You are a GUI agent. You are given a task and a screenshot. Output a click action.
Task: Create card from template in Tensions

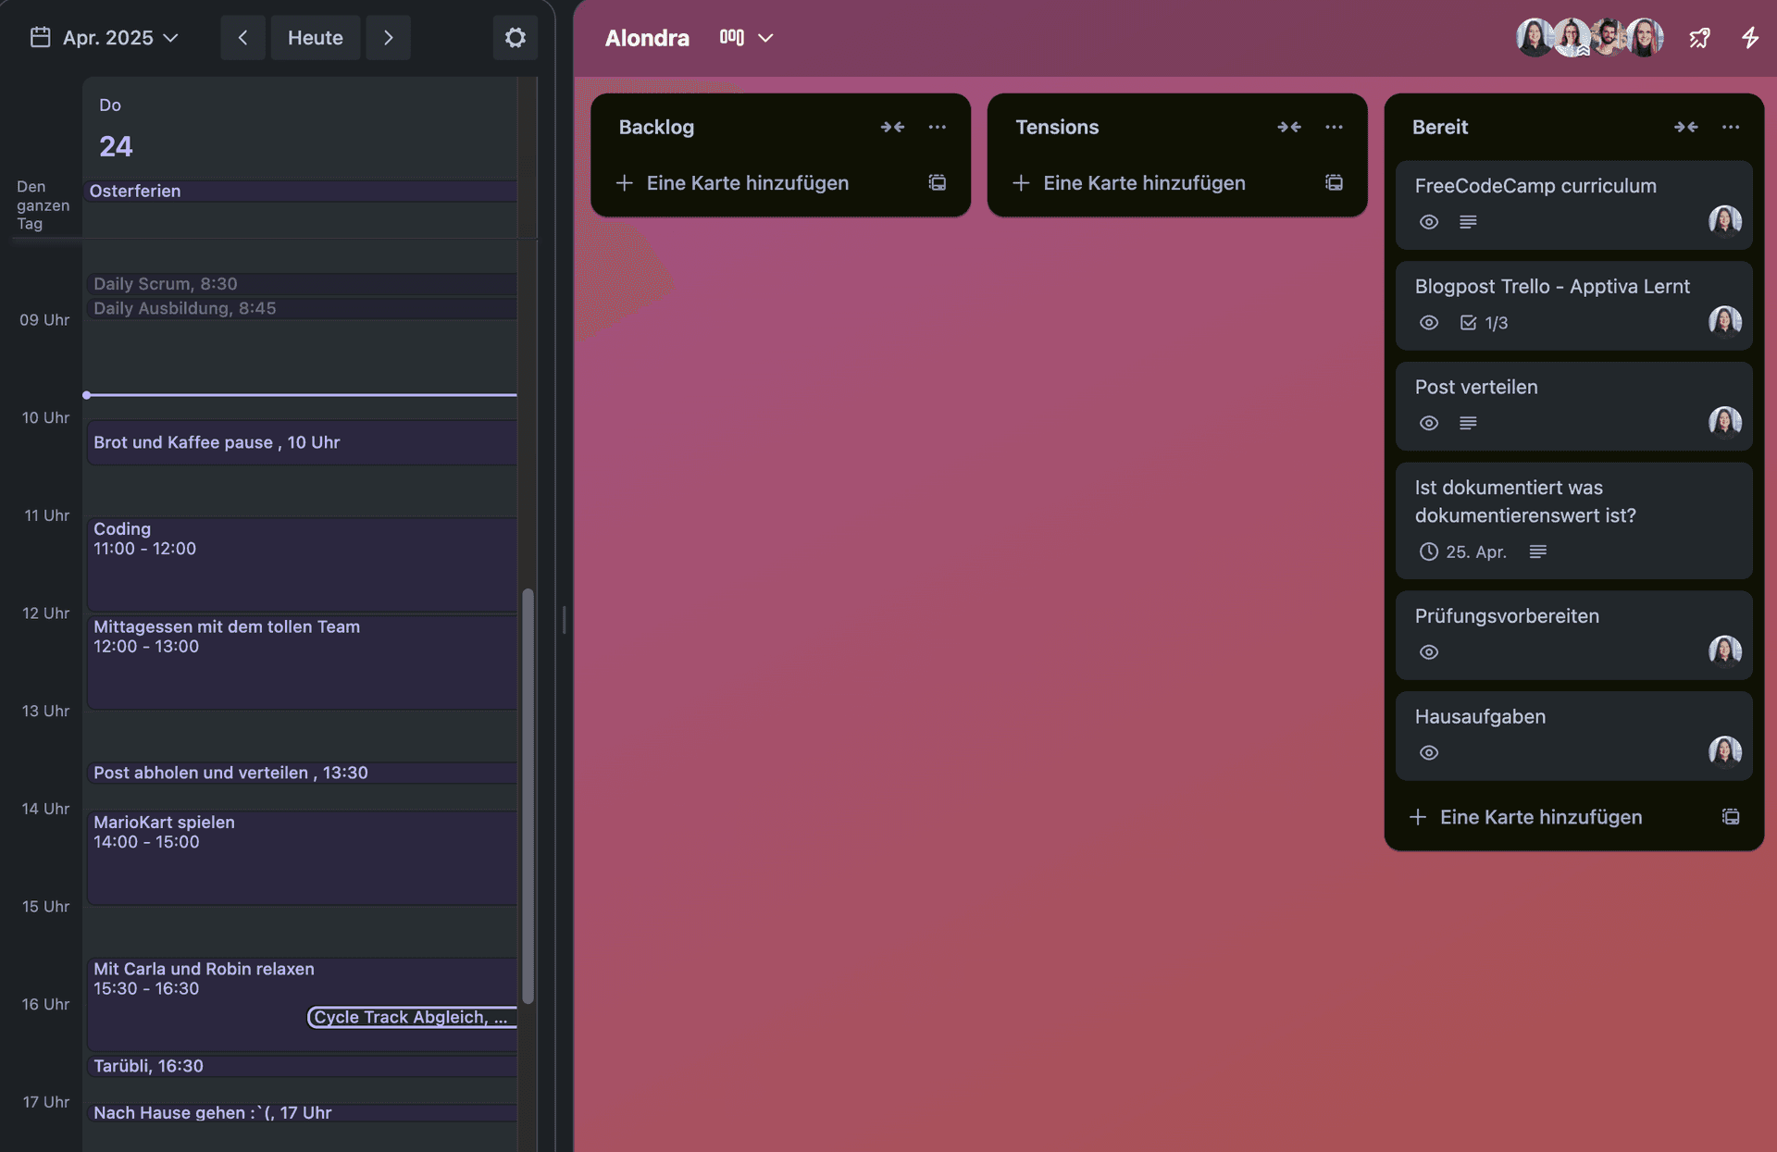[x=1334, y=183]
